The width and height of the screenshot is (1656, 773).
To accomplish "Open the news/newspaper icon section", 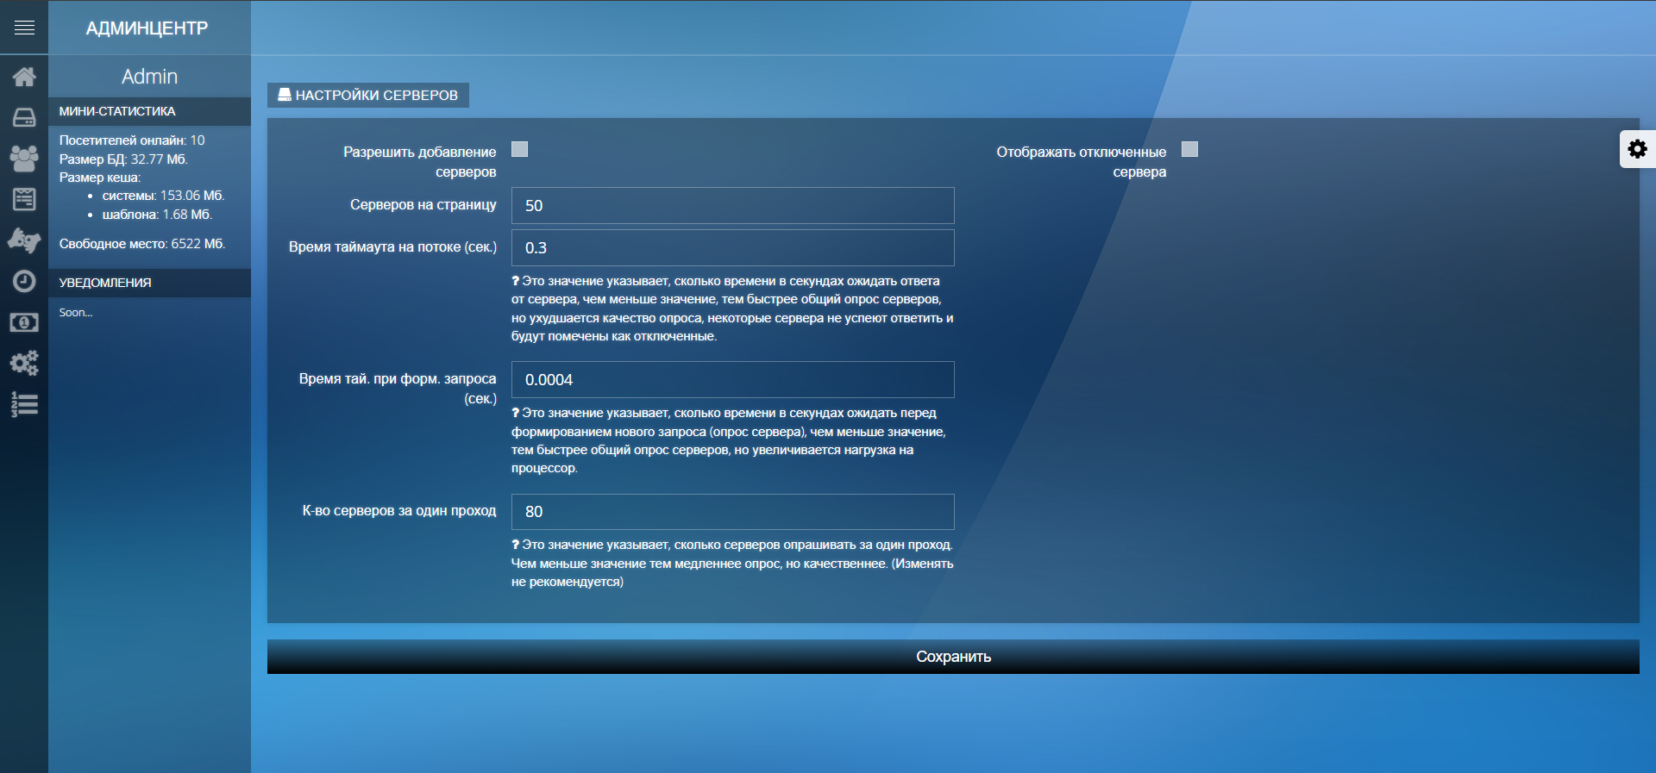I will coord(24,199).
